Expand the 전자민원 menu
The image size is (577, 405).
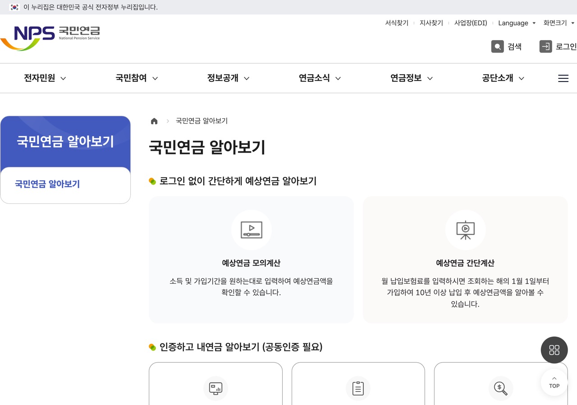pos(45,78)
